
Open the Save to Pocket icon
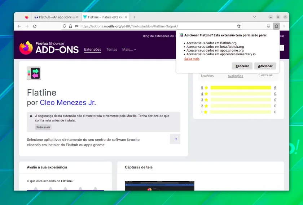click(x=268, y=26)
